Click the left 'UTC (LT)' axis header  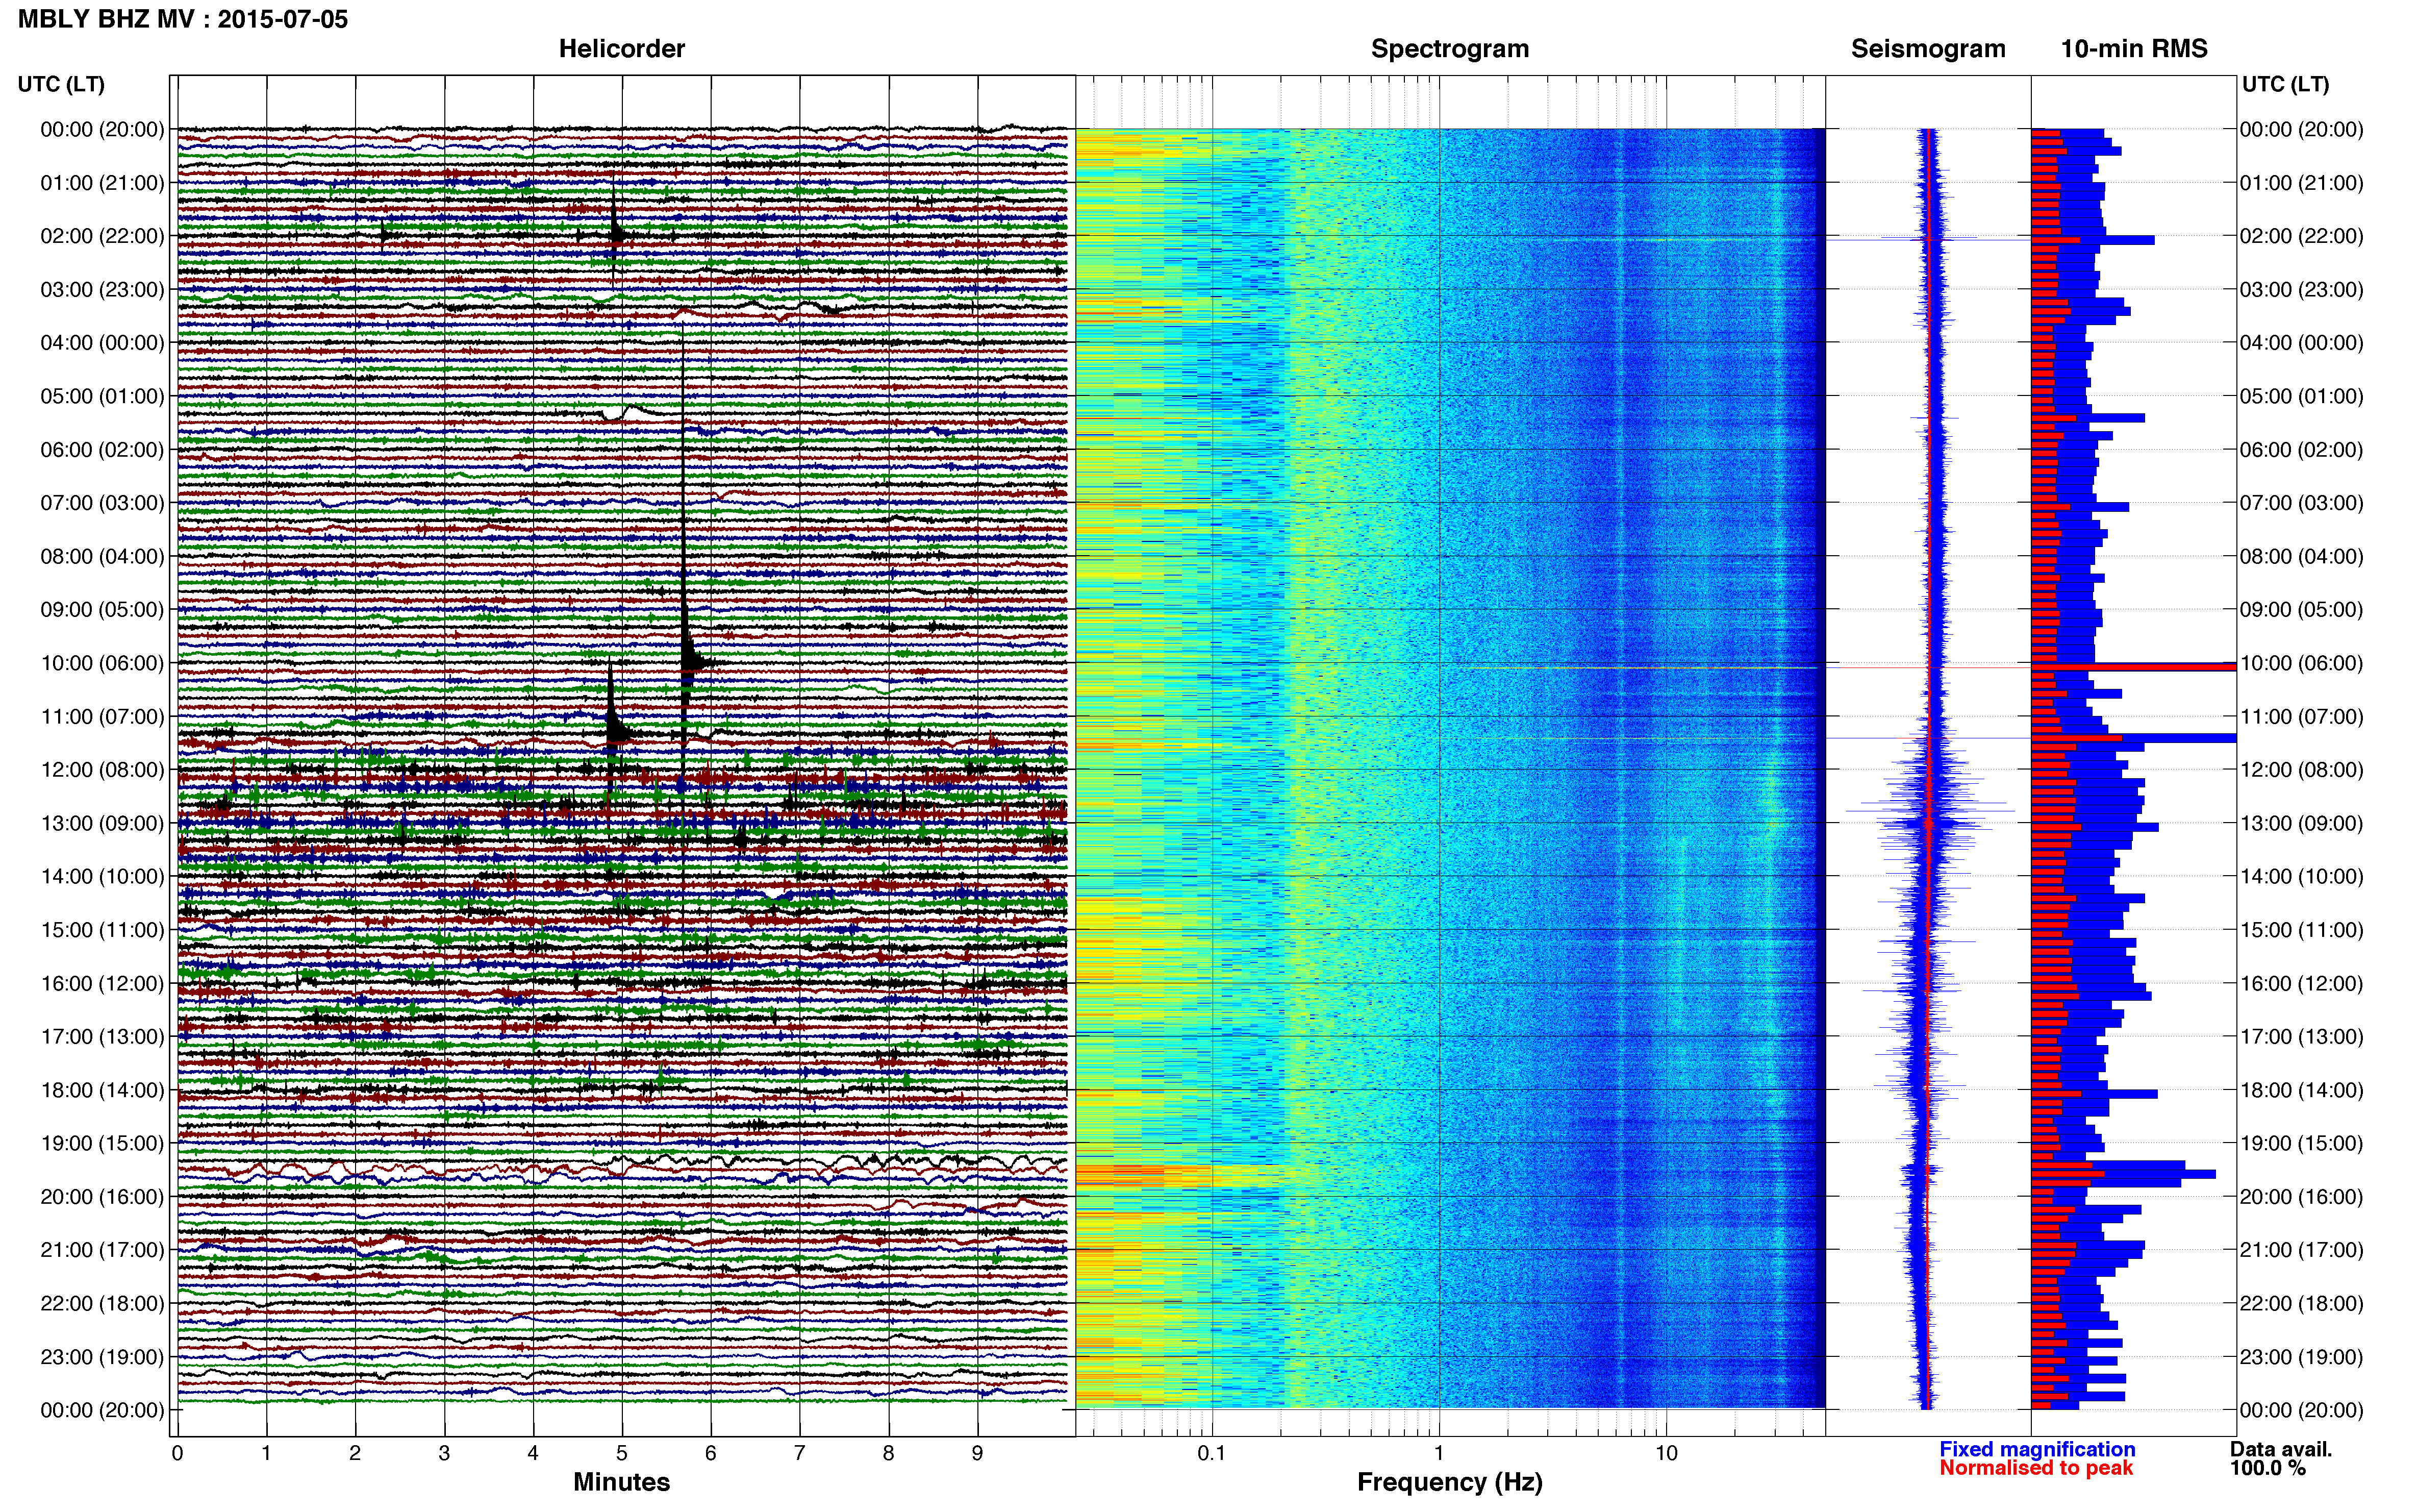[x=61, y=84]
